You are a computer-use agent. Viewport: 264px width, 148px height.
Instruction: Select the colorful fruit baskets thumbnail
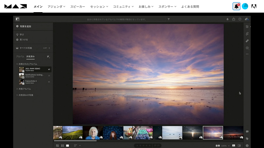pos(143,133)
